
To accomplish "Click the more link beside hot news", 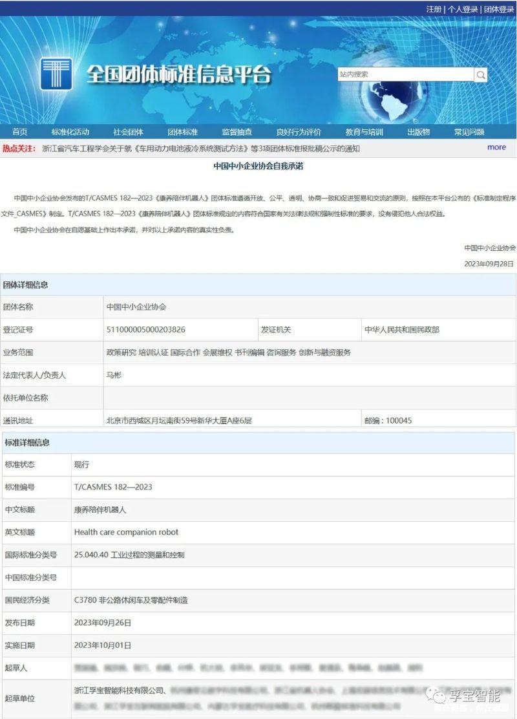I will tap(496, 147).
